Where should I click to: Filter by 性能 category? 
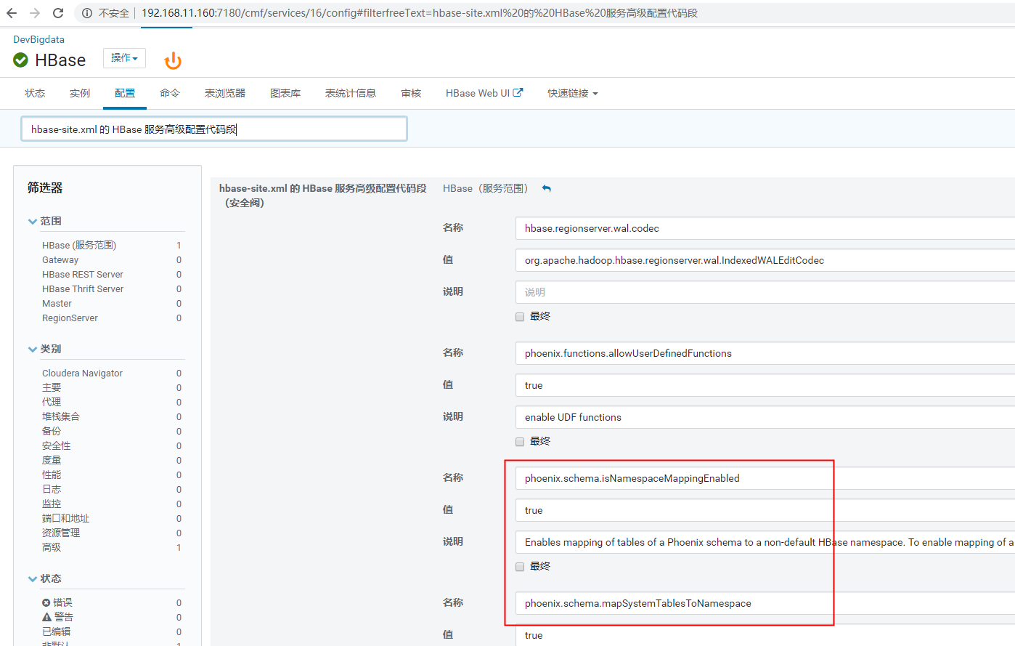(x=52, y=475)
